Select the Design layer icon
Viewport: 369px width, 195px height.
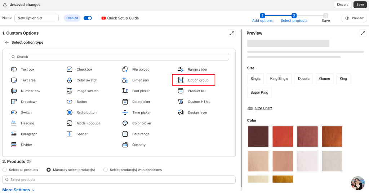coord(181,112)
